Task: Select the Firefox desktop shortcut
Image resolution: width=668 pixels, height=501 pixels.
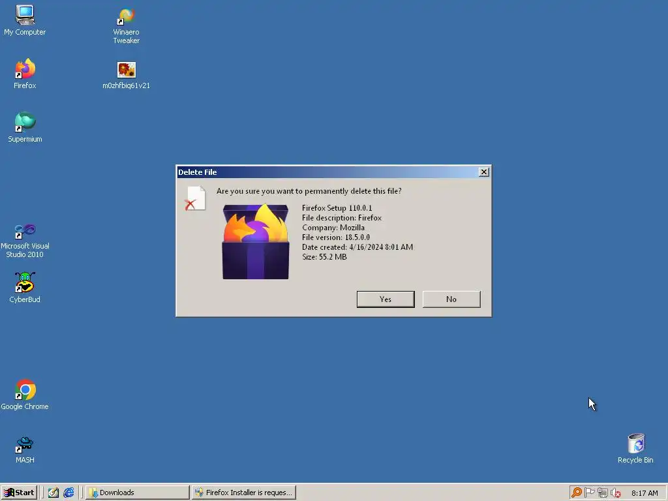Action: 25,74
